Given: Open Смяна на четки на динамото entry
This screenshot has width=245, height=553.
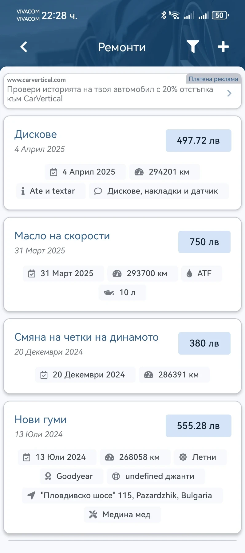Looking at the screenshot, I should [122, 356].
